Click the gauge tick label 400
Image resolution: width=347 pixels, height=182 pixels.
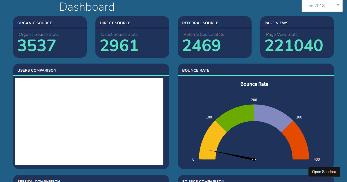click(x=317, y=159)
